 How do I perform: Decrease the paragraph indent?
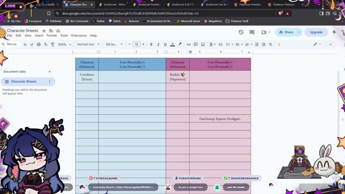coord(257,44)
